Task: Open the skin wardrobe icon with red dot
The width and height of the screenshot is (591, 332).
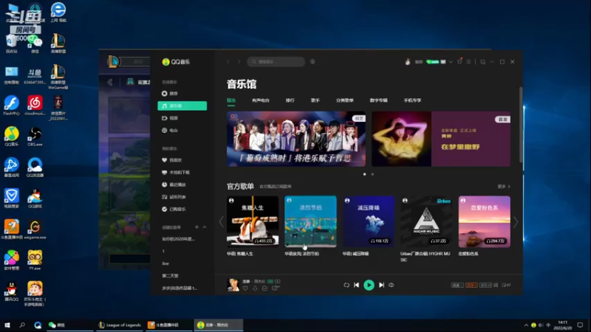Action: (460, 61)
